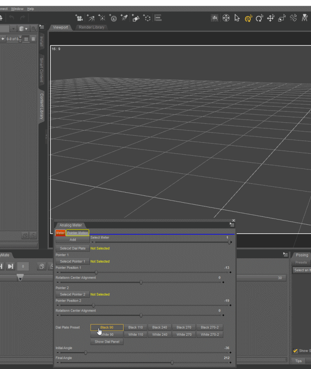Select the Black 240 dial plate preset
This screenshot has height=369, width=311.
pos(159,328)
